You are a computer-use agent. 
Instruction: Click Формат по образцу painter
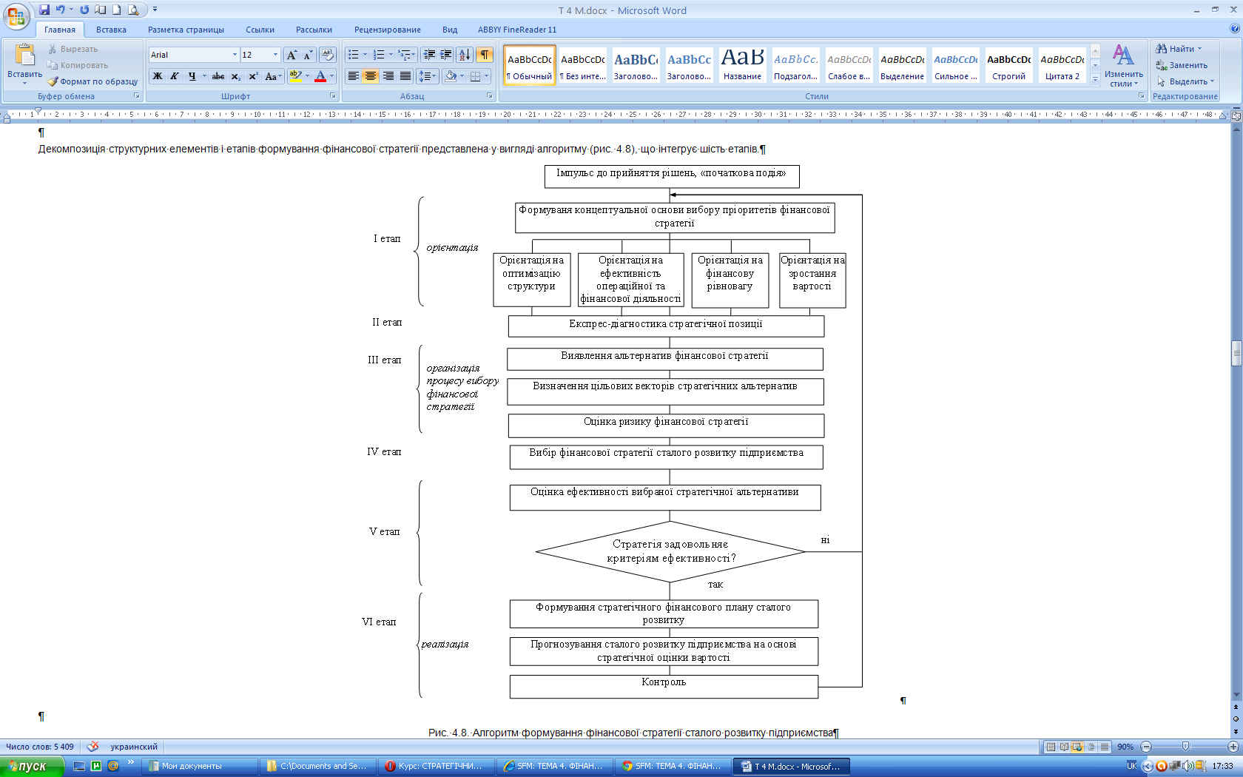(93, 81)
